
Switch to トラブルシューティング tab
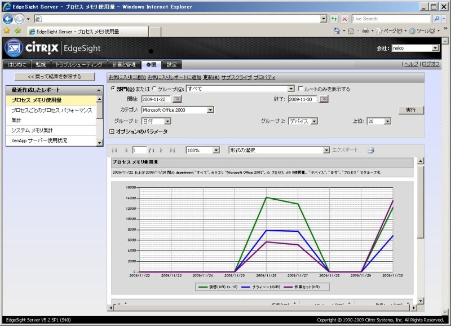point(79,65)
